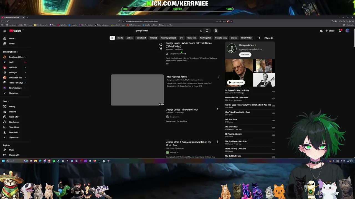Open a new browser tab with plus
355x199 pixels.
(27, 17)
